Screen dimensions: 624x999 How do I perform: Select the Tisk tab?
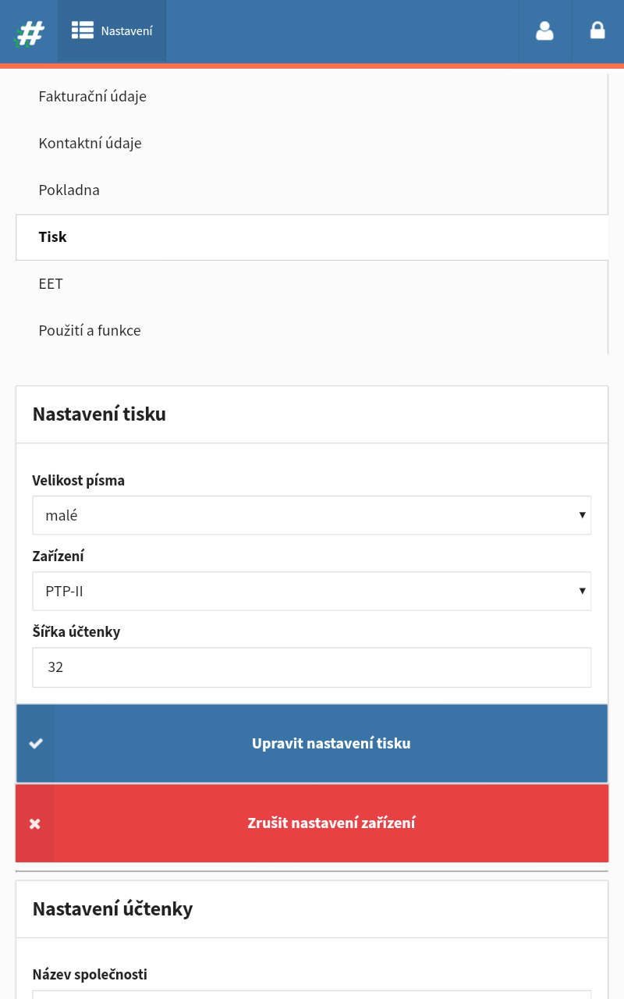[x=312, y=237]
